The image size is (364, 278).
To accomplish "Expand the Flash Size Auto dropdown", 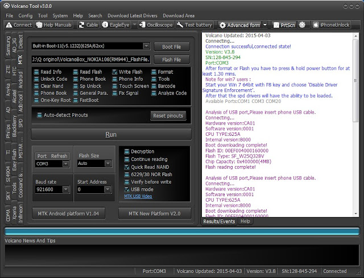I will [107, 163].
